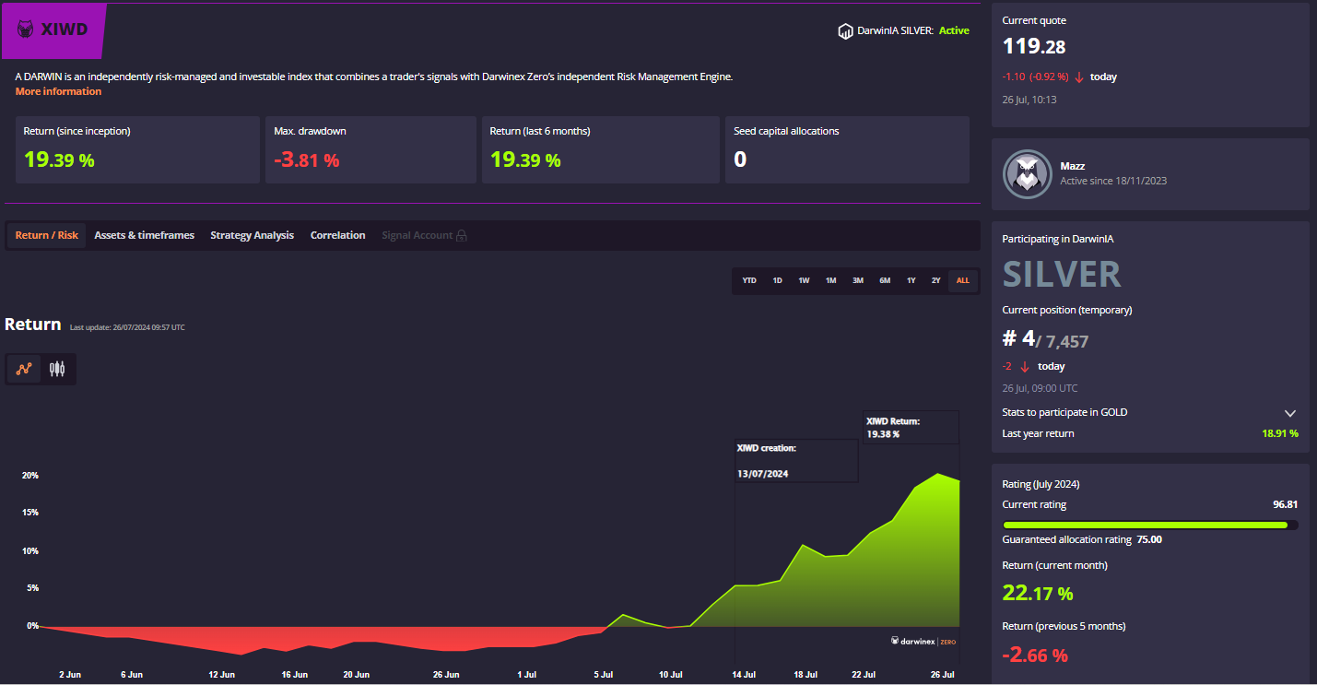Click the locked Signal Account padlock icon

point(462,236)
